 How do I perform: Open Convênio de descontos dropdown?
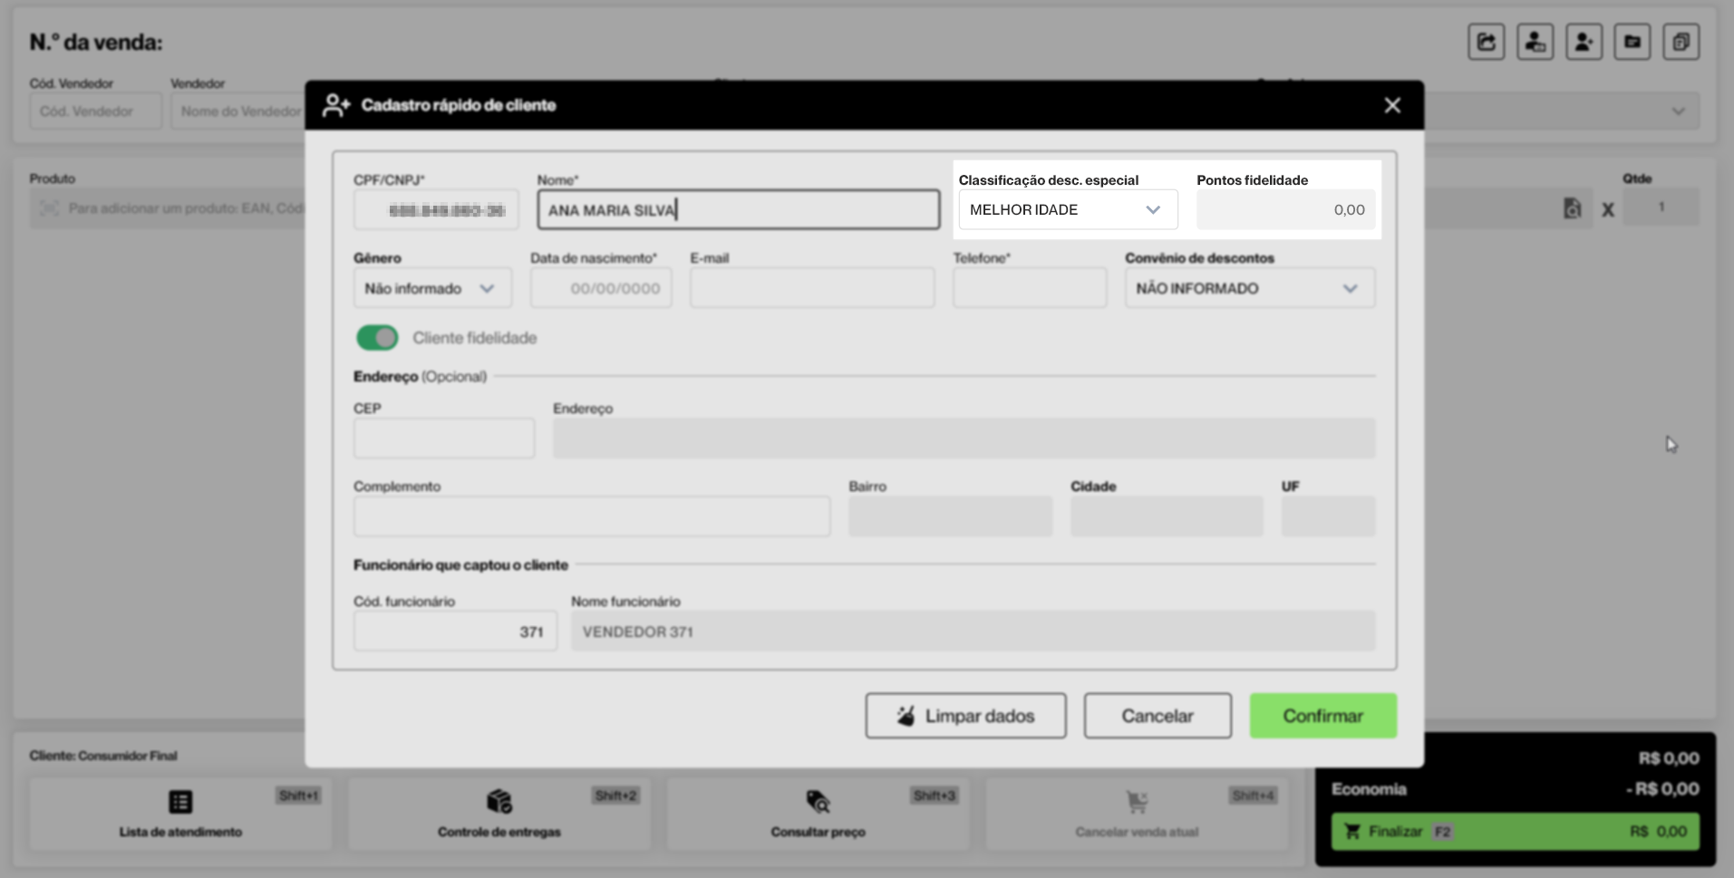coord(1249,289)
